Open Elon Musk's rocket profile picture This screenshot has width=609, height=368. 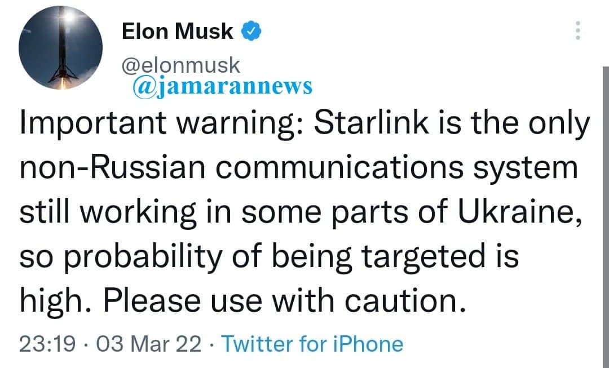(60, 47)
